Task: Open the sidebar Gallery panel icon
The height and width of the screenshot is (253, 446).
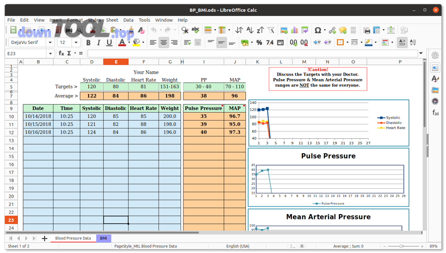Action: click(x=435, y=90)
